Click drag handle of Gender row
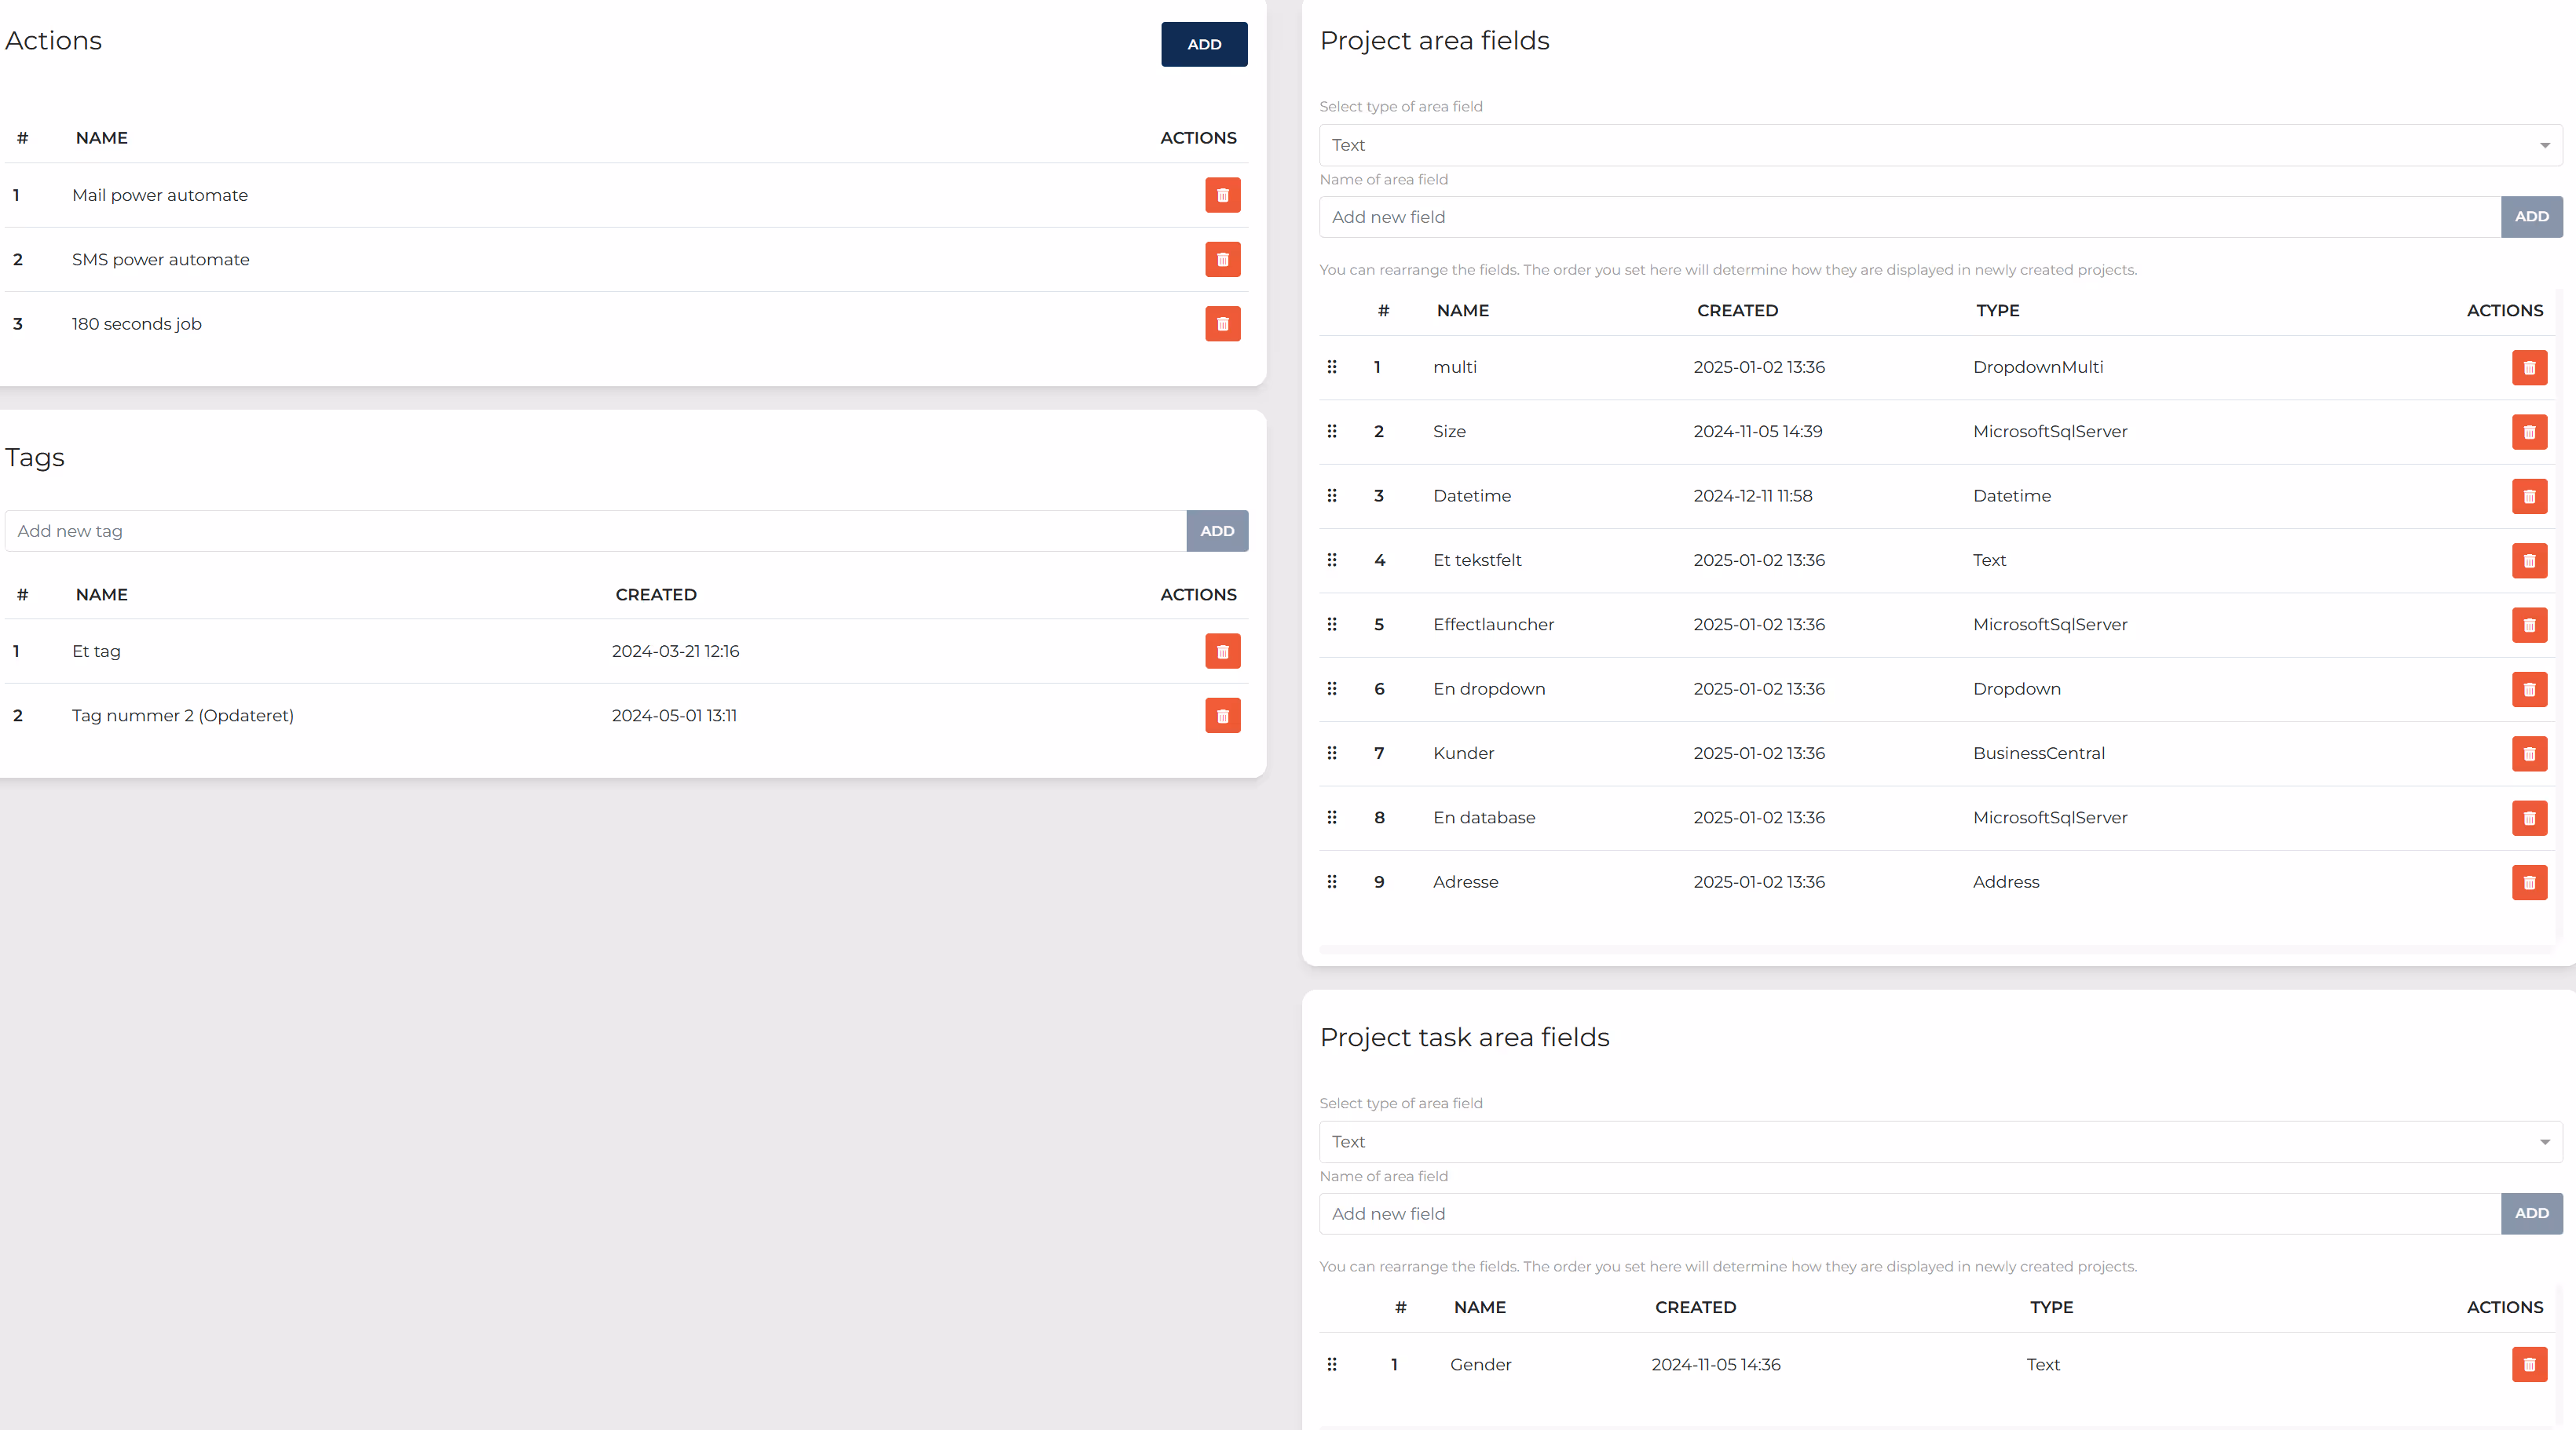The width and height of the screenshot is (2576, 1430). click(x=1331, y=1365)
